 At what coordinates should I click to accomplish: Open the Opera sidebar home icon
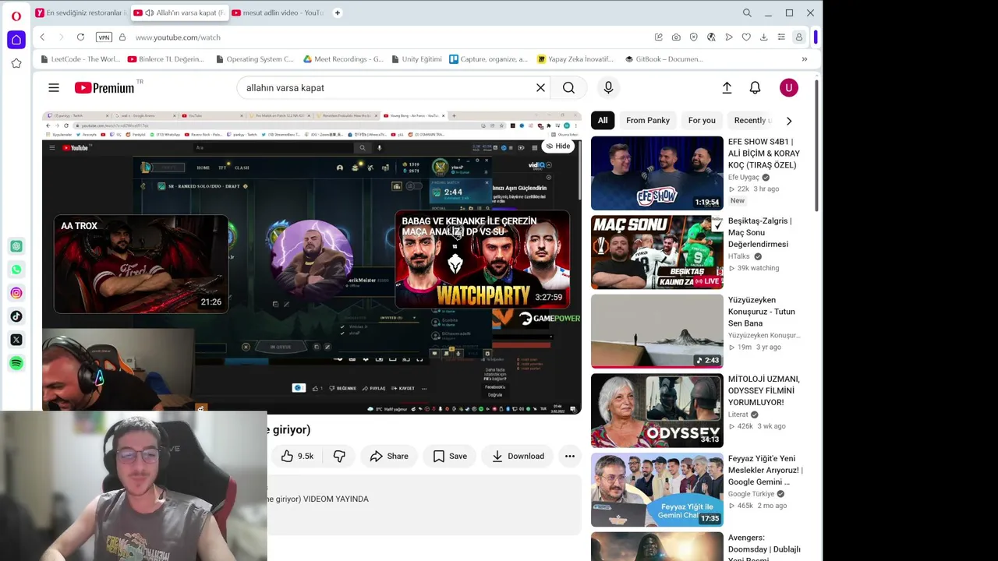[16, 40]
